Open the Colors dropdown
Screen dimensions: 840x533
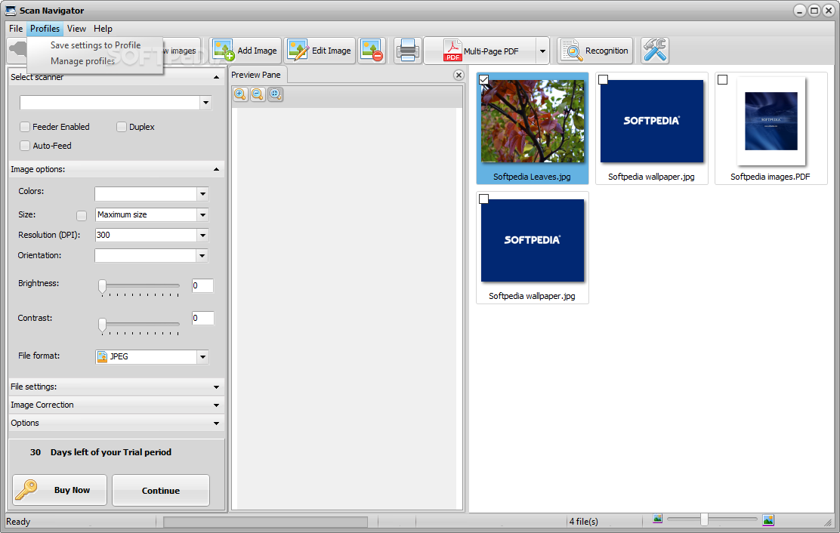(202, 194)
